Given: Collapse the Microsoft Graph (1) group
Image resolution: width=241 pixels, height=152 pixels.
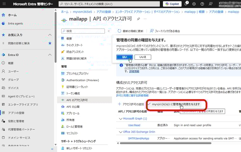Looking at the screenshot, I should 120,119.
